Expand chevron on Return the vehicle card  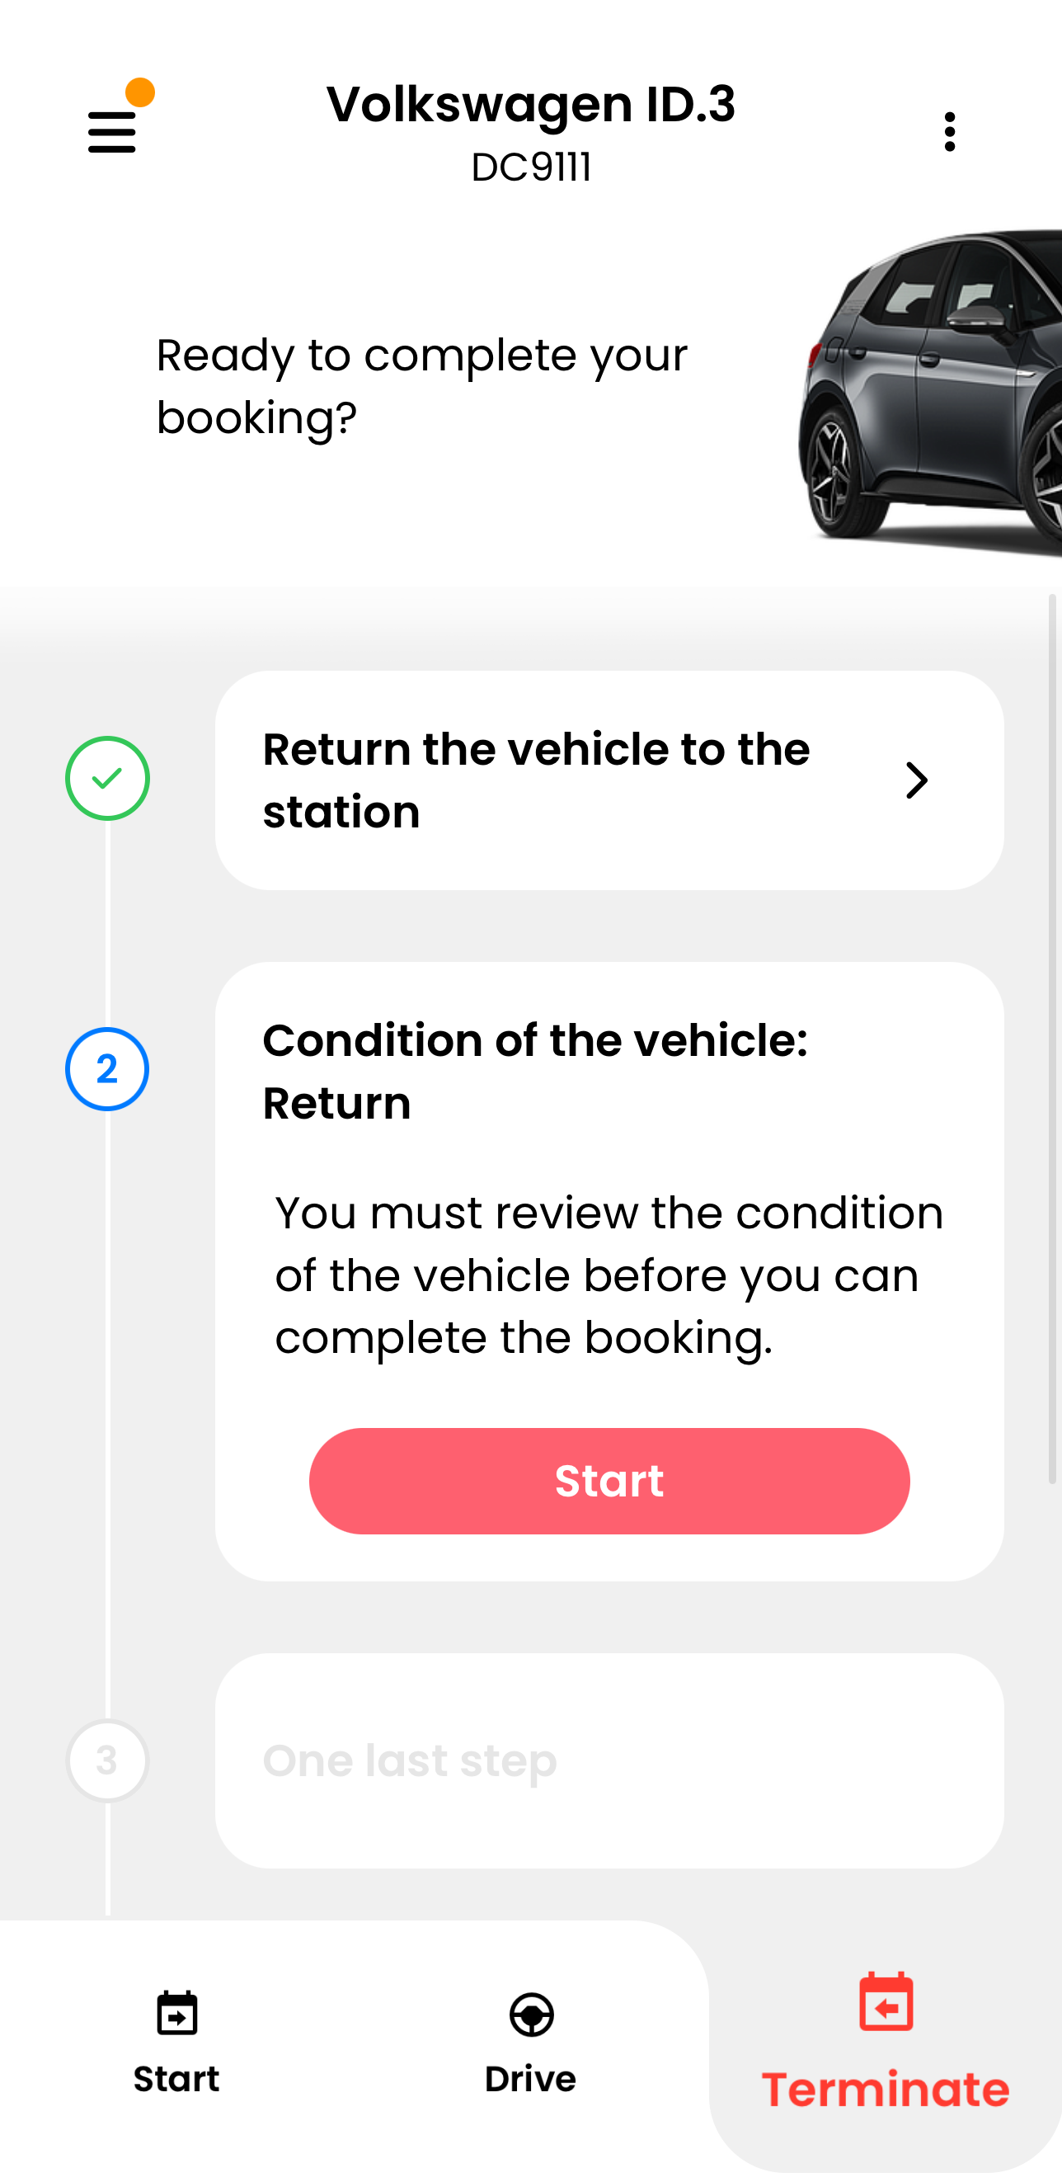(916, 780)
